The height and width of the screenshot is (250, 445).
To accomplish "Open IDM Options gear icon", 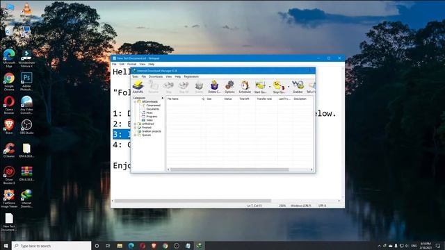I will pos(229,86).
